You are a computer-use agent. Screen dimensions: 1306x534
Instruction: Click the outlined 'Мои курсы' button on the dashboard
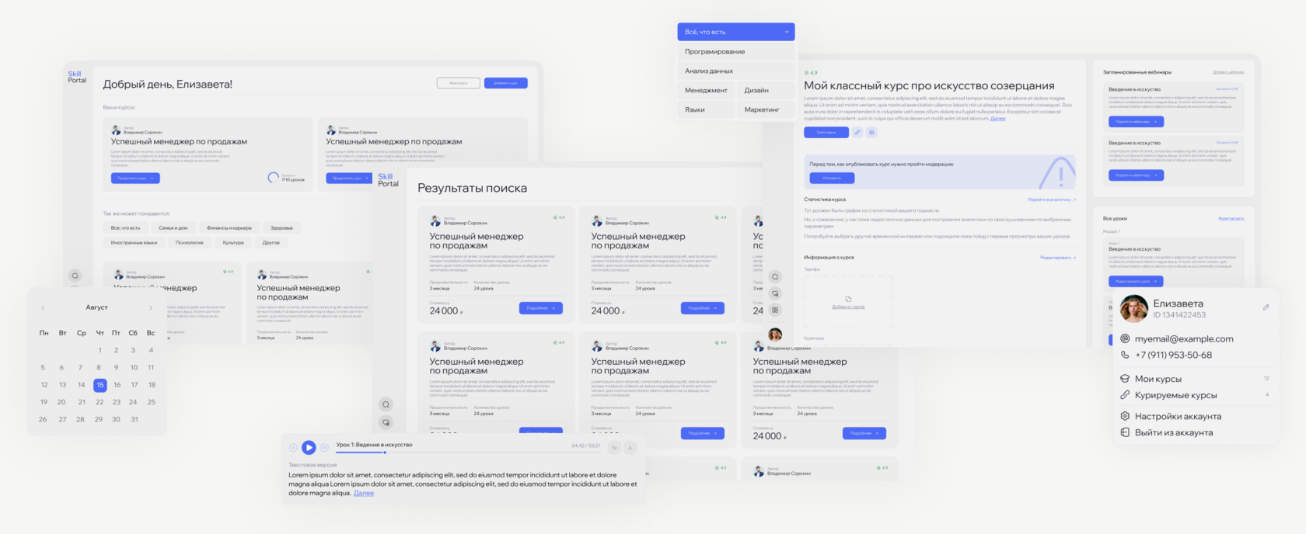tap(459, 83)
